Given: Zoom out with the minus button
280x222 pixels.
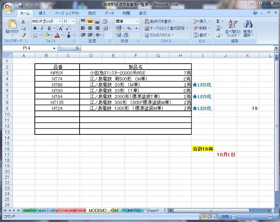Looking at the screenshot, I should coord(233,216).
